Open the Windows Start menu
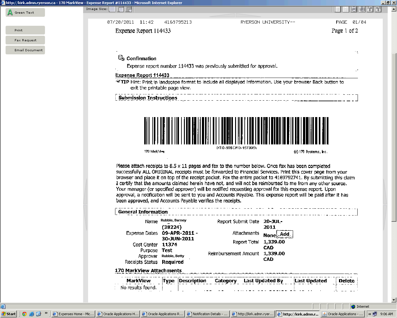397x318 pixels. tap(9, 314)
